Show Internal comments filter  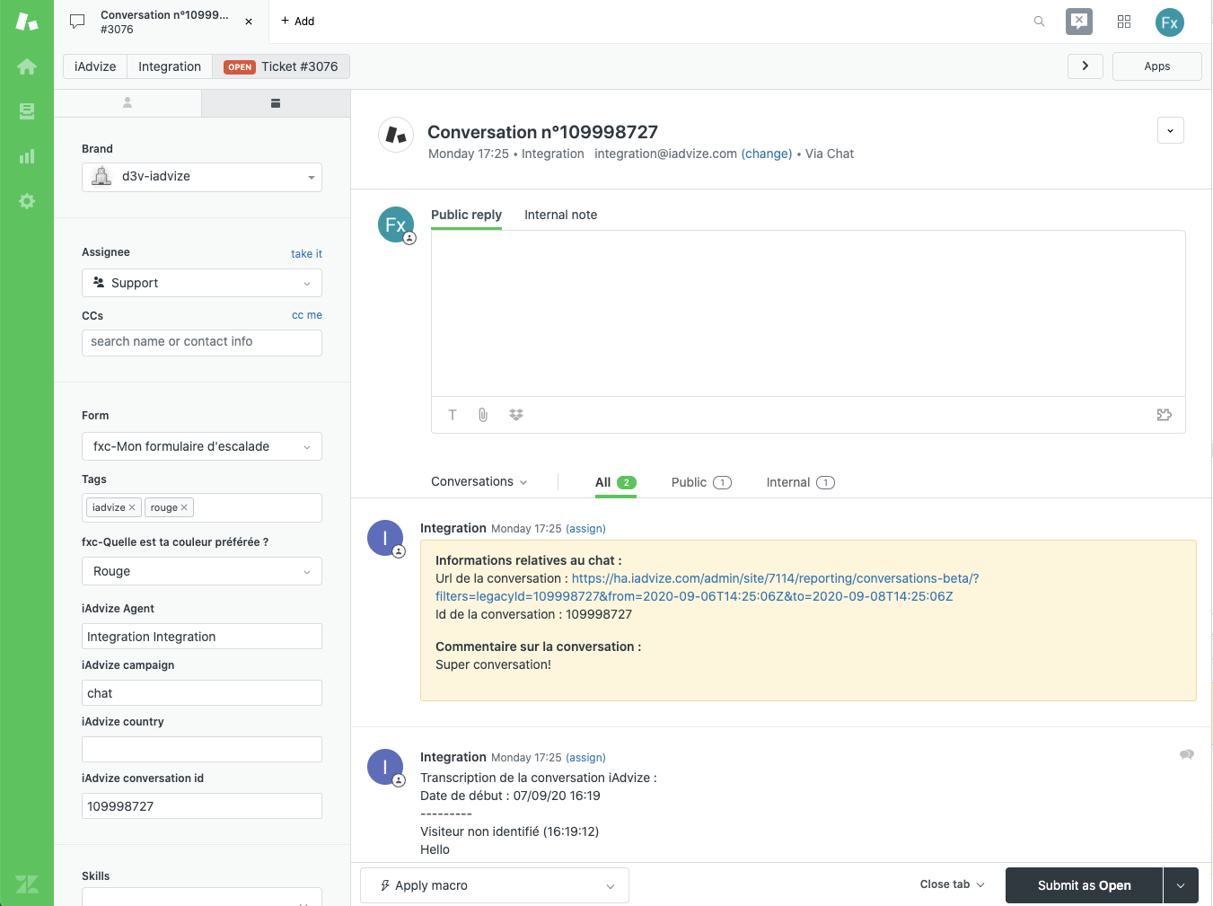(x=800, y=482)
